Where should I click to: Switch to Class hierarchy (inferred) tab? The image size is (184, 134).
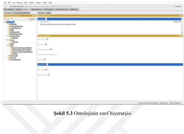[22, 13]
